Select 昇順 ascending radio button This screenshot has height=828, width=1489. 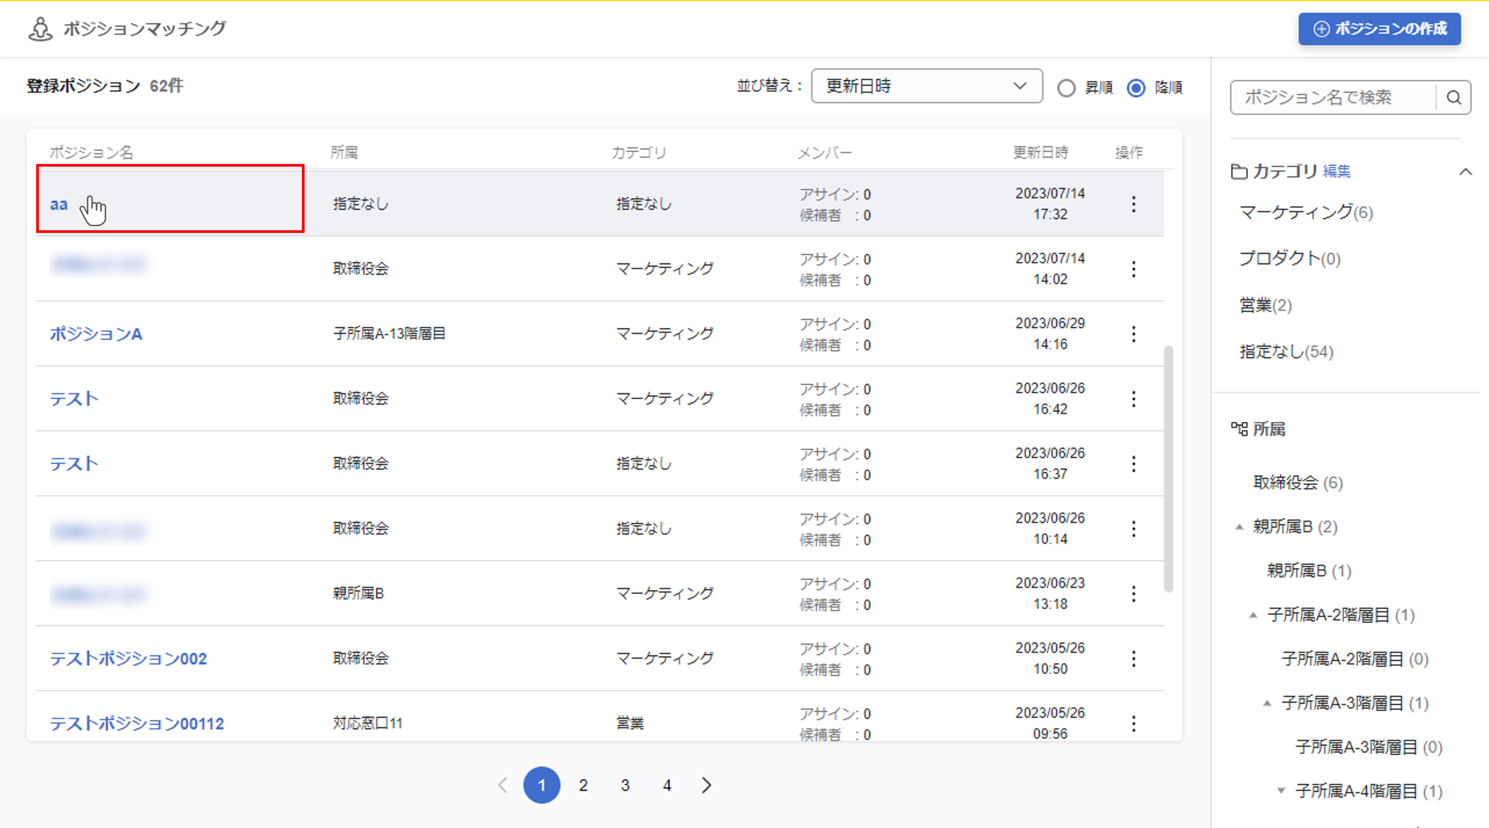coord(1066,88)
